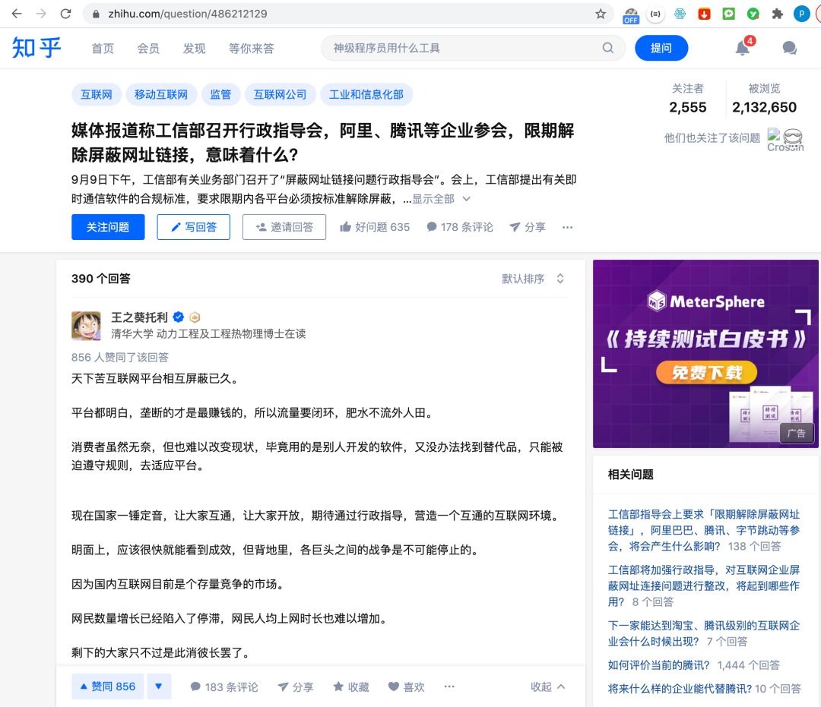The image size is (821, 707).
Task: Click 分享 in the answer bar
Action: (295, 686)
